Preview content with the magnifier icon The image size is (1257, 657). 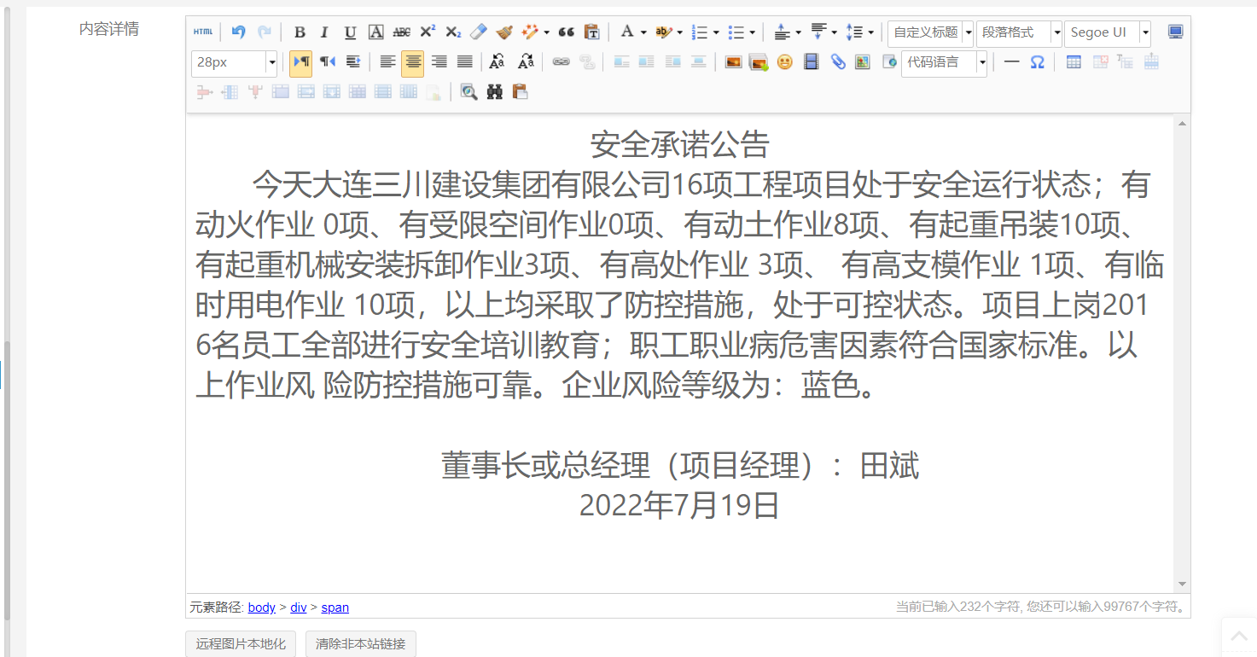pos(468,92)
